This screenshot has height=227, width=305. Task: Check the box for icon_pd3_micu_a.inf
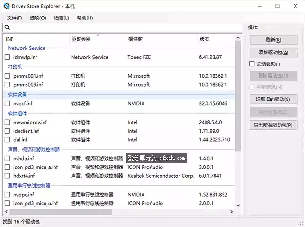click(x=7, y=167)
